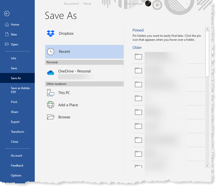Click the Home house icon
This screenshot has height=189, width=219.
point(7,25)
